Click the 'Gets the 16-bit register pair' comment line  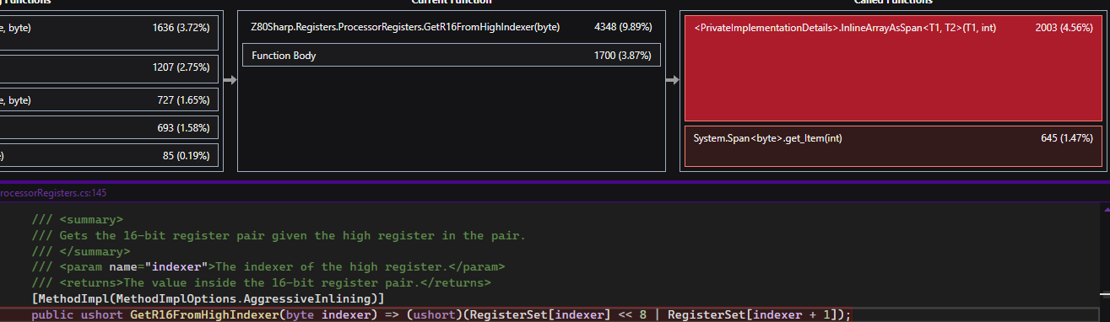pyautogui.click(x=278, y=235)
